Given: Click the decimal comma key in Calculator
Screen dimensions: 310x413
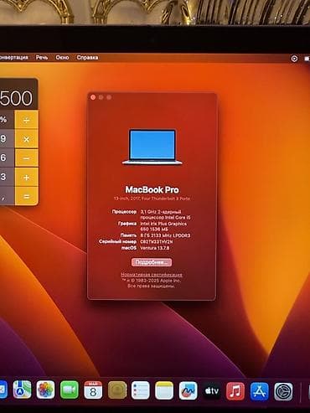Looking at the screenshot, I should click(7, 196).
